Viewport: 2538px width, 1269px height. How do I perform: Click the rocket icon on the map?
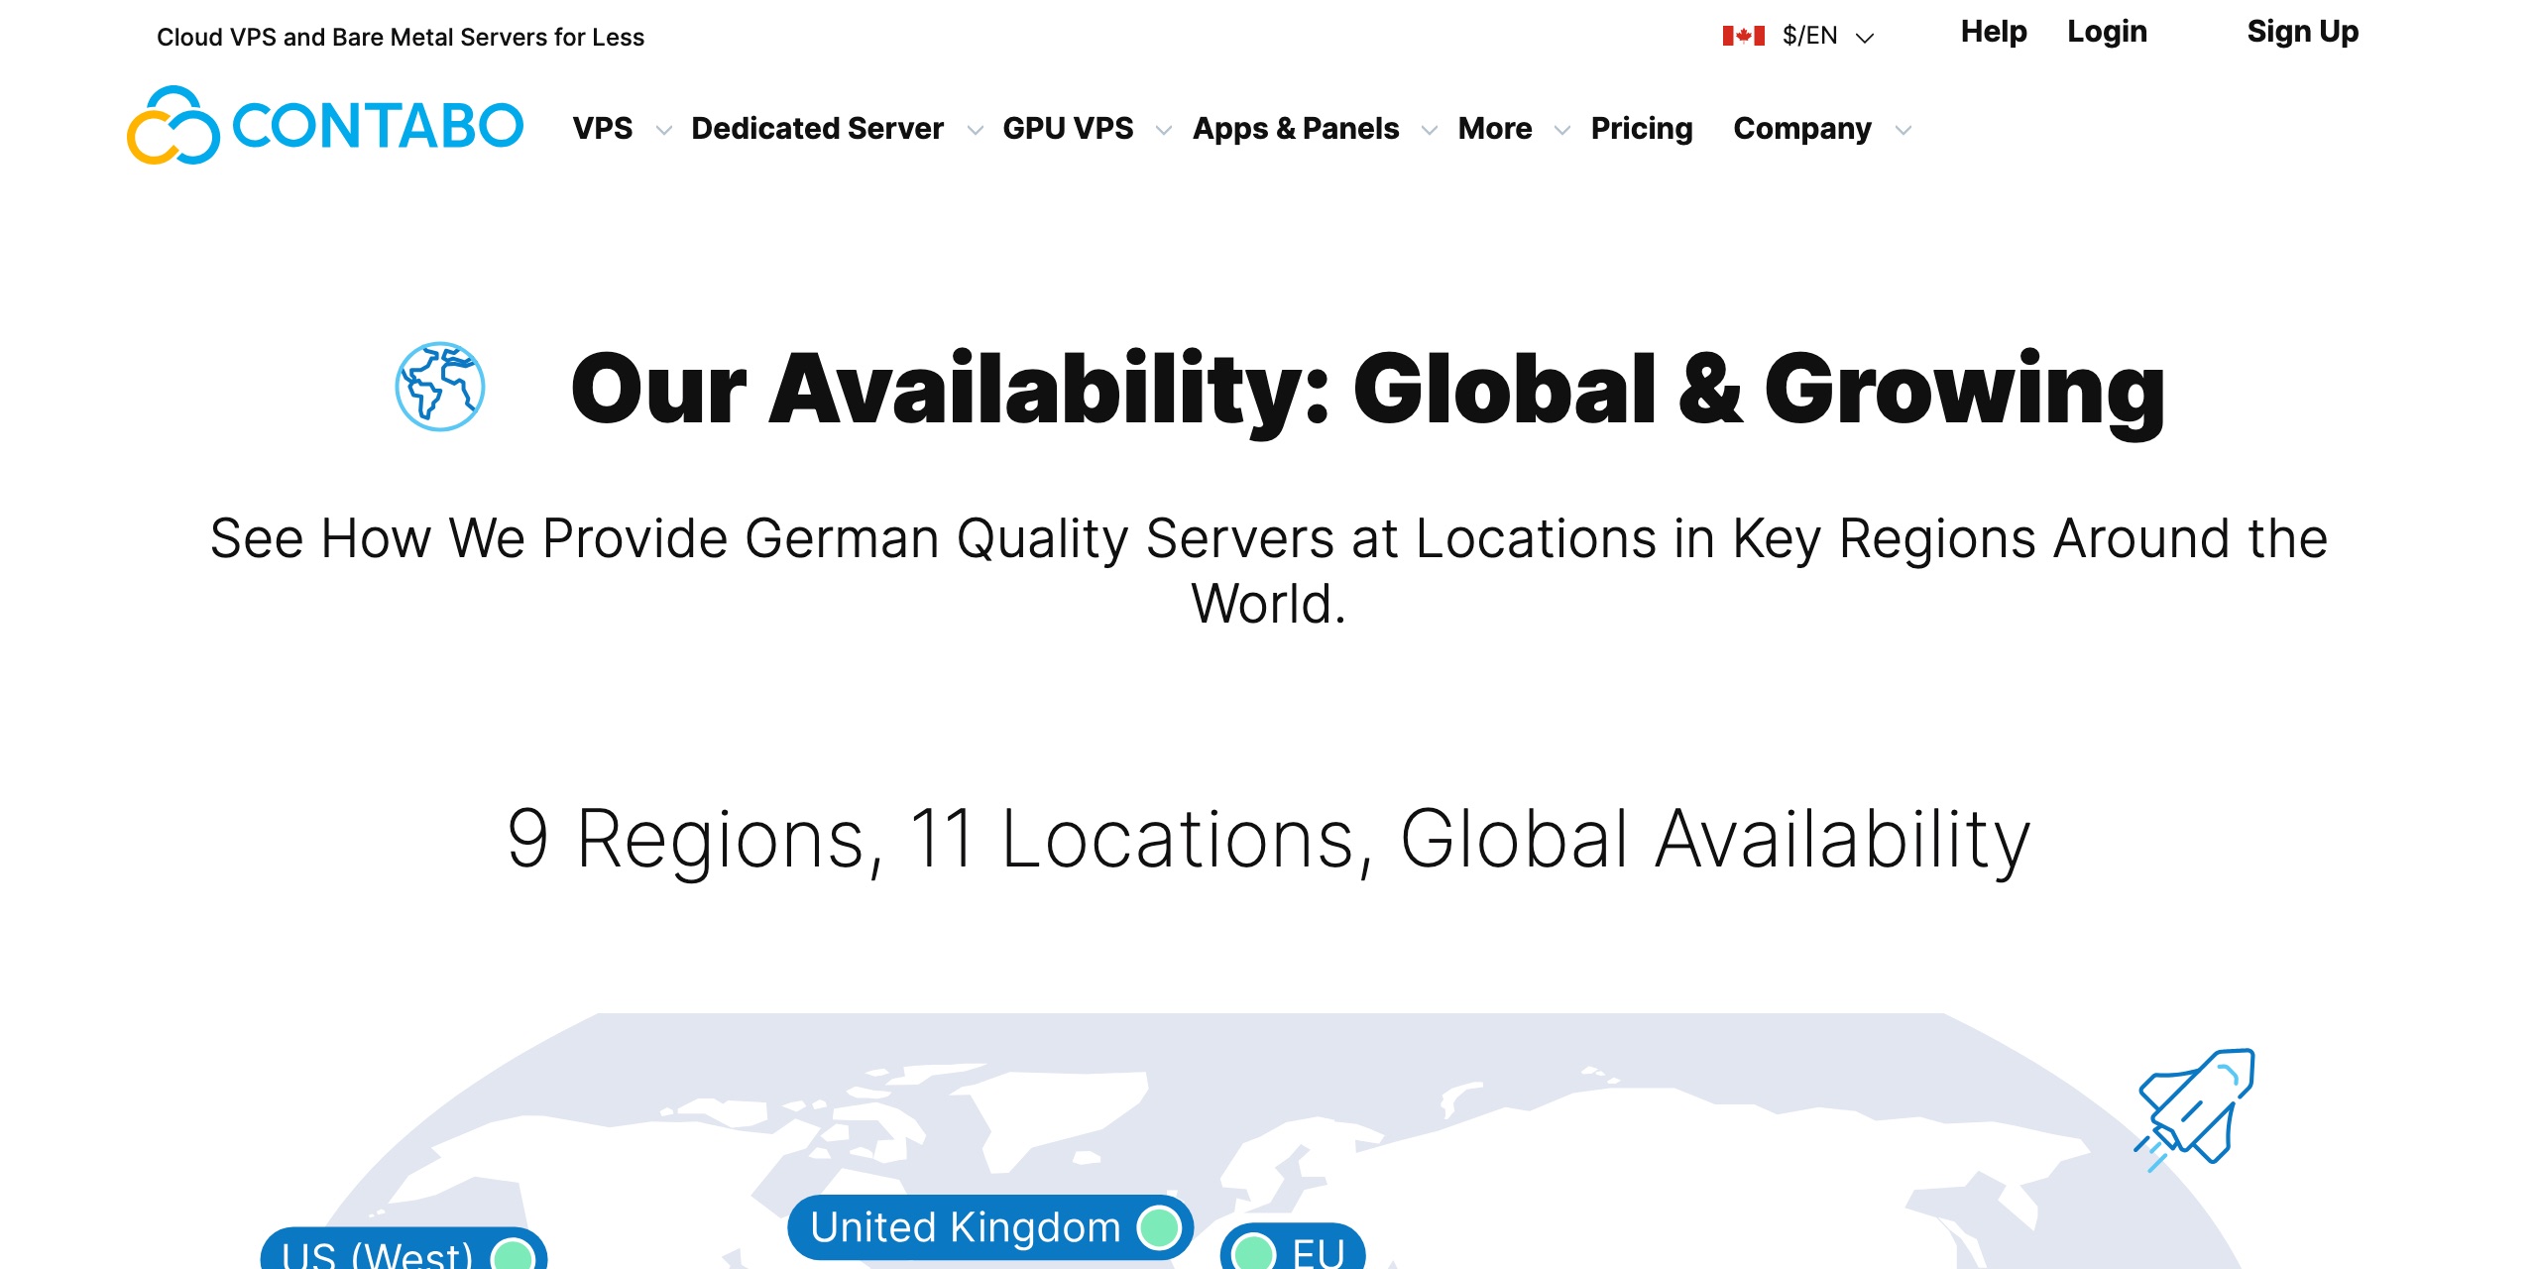(2195, 1109)
